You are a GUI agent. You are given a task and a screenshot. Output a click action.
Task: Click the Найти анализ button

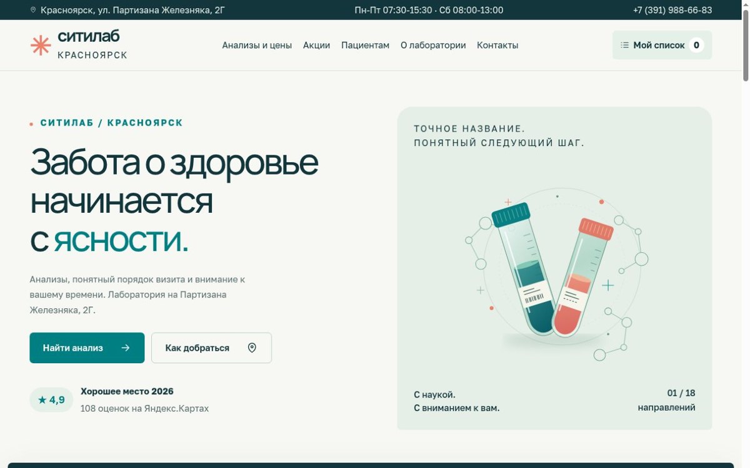pyautogui.click(x=87, y=348)
